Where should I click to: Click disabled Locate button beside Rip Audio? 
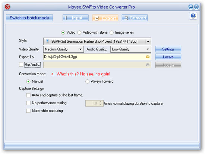pyautogui.click(x=168, y=65)
